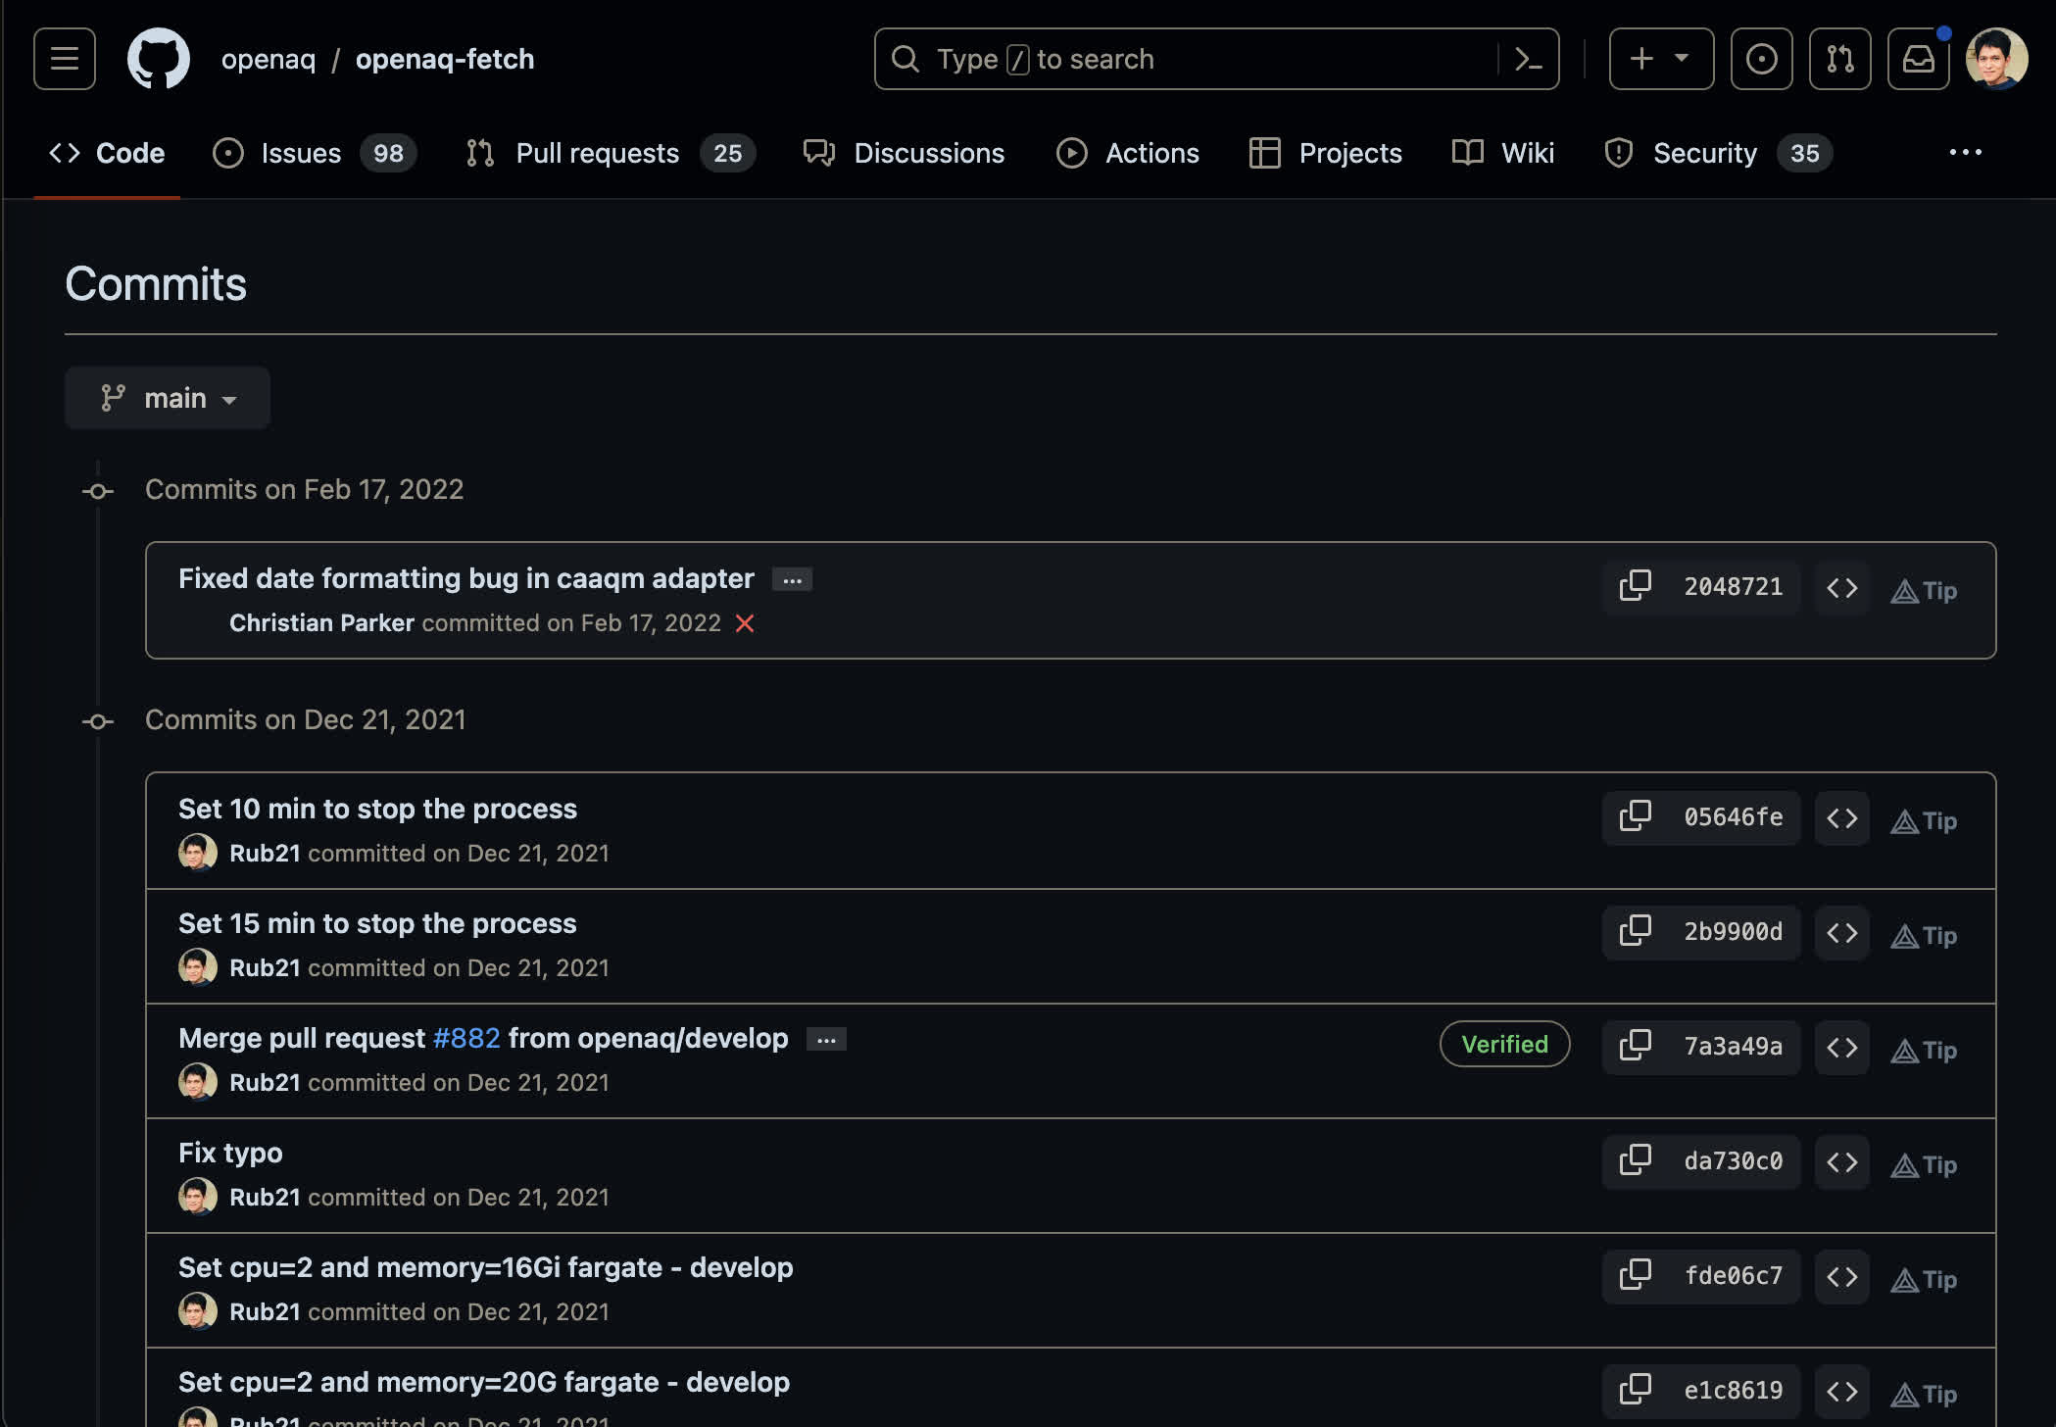Image resolution: width=2056 pixels, height=1427 pixels.
Task: Open 'Set 10 min to stop the process' commit
Action: [377, 809]
